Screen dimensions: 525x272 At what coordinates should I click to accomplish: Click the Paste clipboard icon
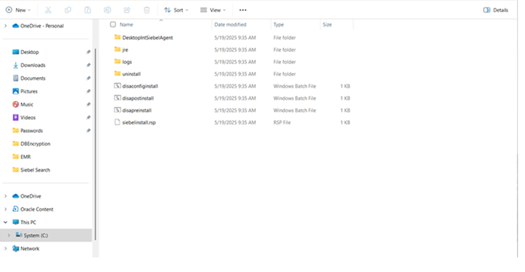click(87, 10)
